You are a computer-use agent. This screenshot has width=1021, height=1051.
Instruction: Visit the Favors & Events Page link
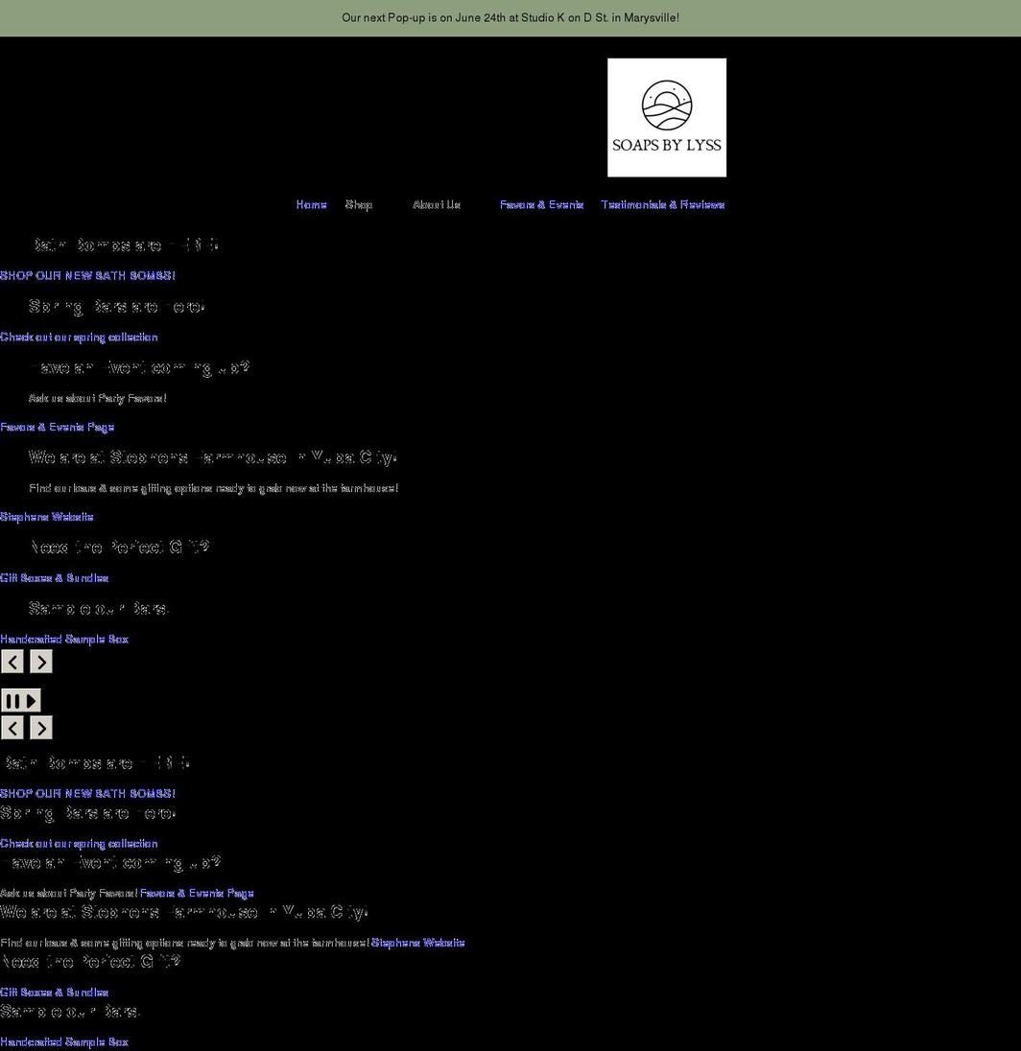pyautogui.click(x=57, y=427)
